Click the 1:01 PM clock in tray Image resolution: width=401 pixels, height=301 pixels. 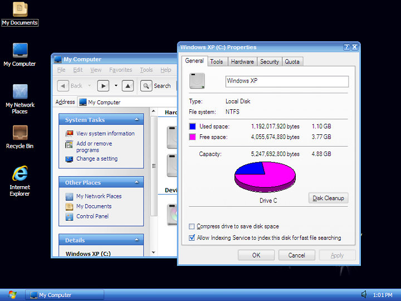(x=382, y=295)
